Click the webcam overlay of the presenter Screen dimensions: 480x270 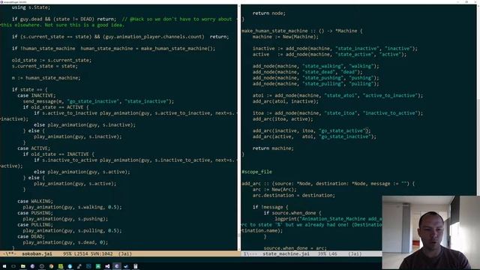click(430, 232)
